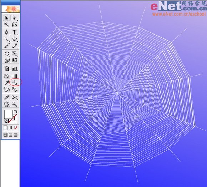Choose the Column Graph tool
The image size is (207, 187).
[x=15, y=68]
